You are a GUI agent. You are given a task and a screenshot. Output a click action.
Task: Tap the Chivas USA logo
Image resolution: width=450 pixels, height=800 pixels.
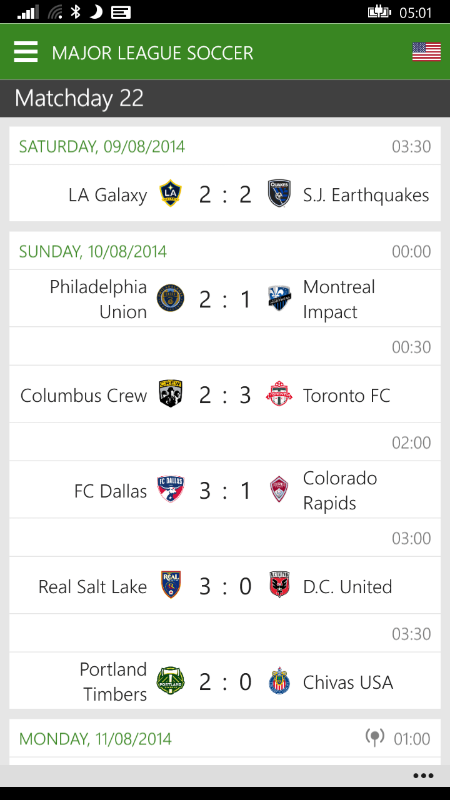click(279, 681)
